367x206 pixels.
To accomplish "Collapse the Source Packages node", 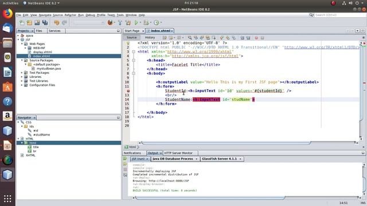I will click(x=22, y=60).
